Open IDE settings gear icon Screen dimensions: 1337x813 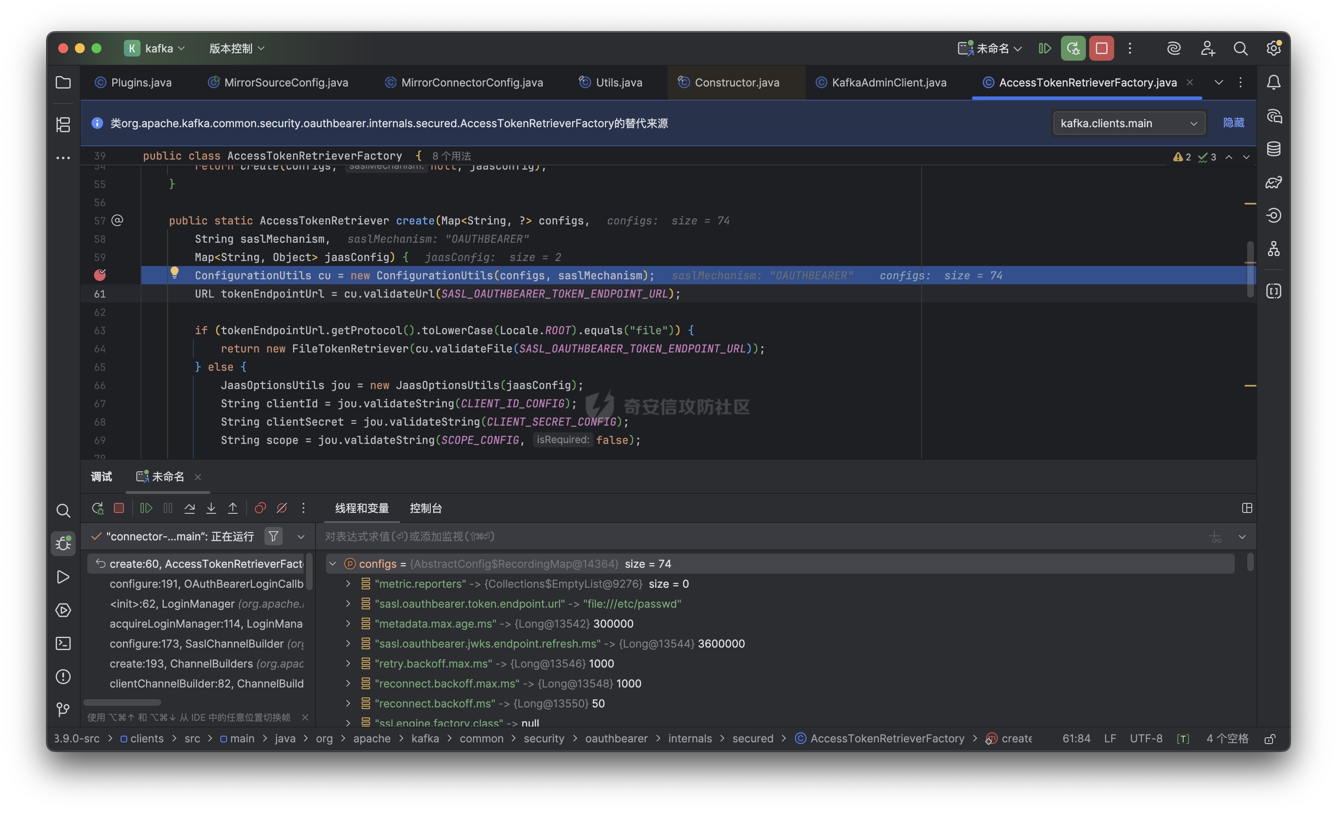(x=1274, y=48)
